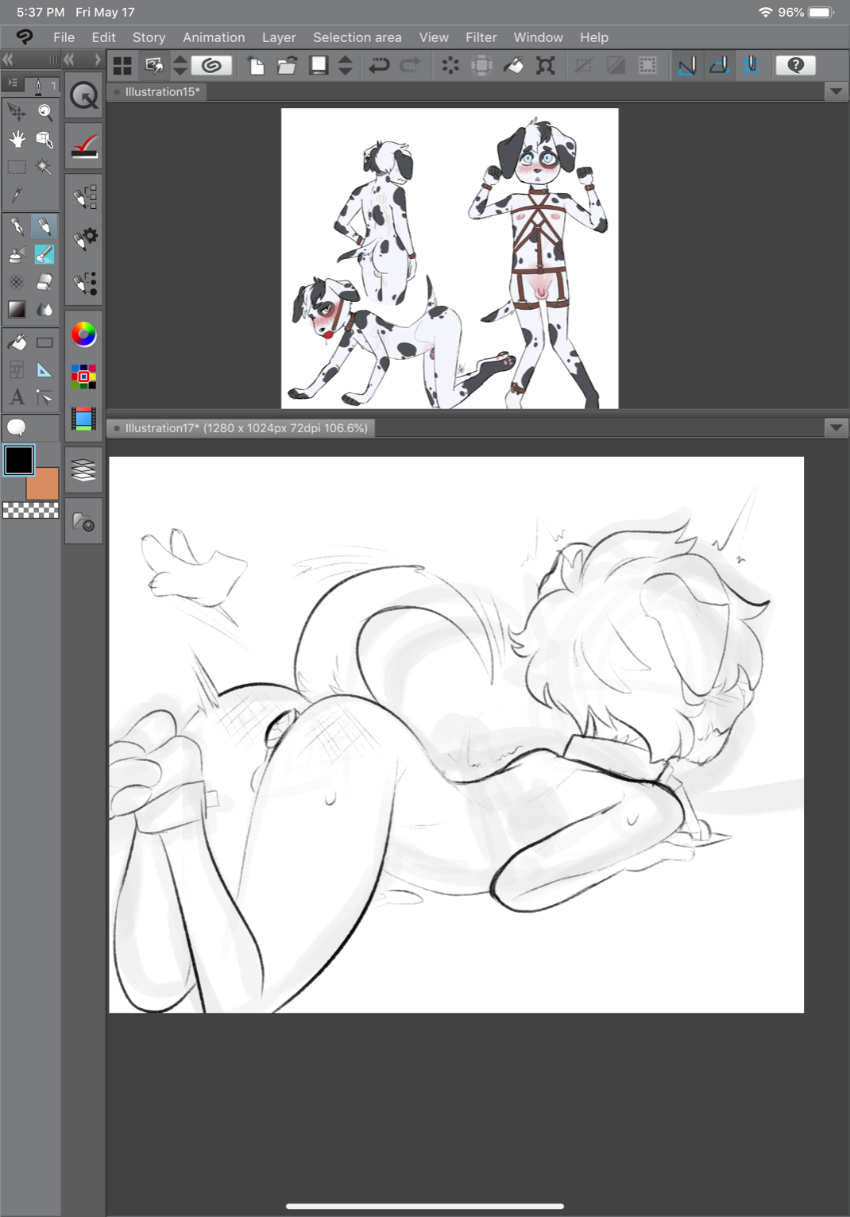
Task: Click the Undo arrow in the command bar
Action: tap(379, 65)
